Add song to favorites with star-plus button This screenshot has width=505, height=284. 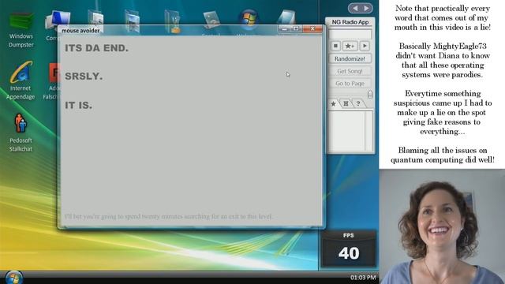pyautogui.click(x=350, y=46)
